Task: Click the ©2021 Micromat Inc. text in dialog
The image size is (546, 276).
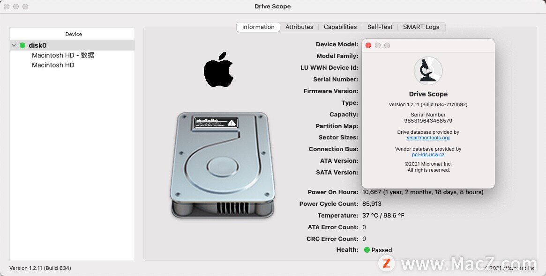Action: [428, 164]
